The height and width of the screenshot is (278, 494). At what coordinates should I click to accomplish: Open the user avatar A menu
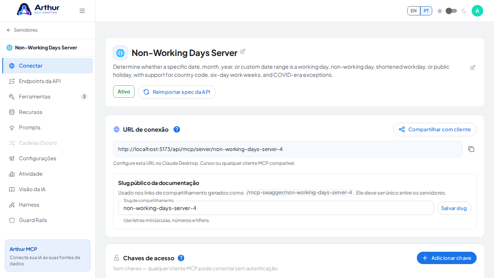coord(477,11)
